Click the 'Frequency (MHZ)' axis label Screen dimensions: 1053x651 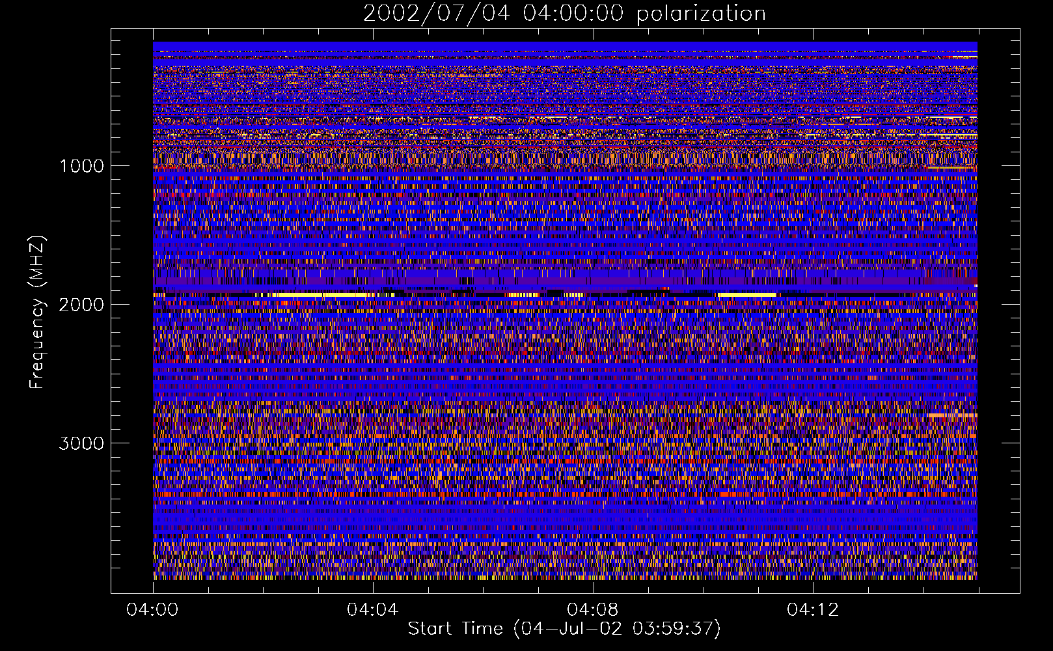tap(37, 313)
